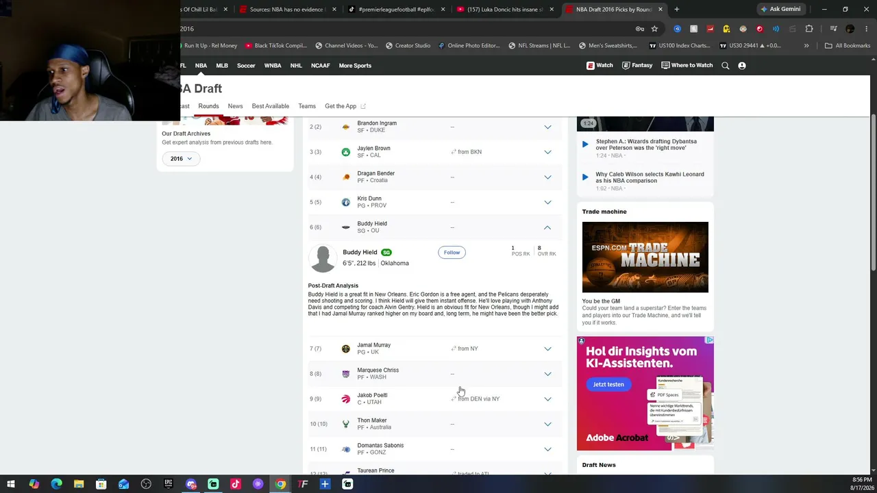This screenshot has height=493, width=877.
Task: Switch to the Rounds draft tab
Action: coord(208,106)
